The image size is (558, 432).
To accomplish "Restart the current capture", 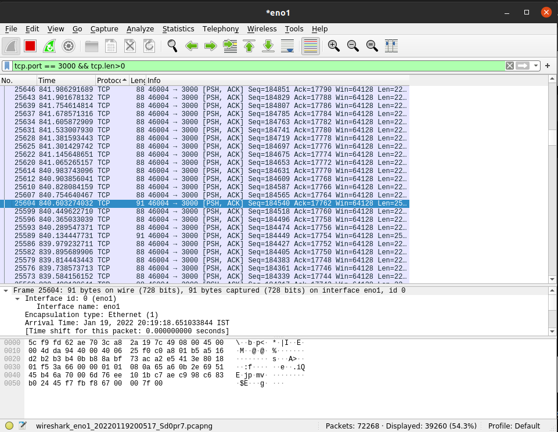I will pyautogui.click(x=49, y=46).
